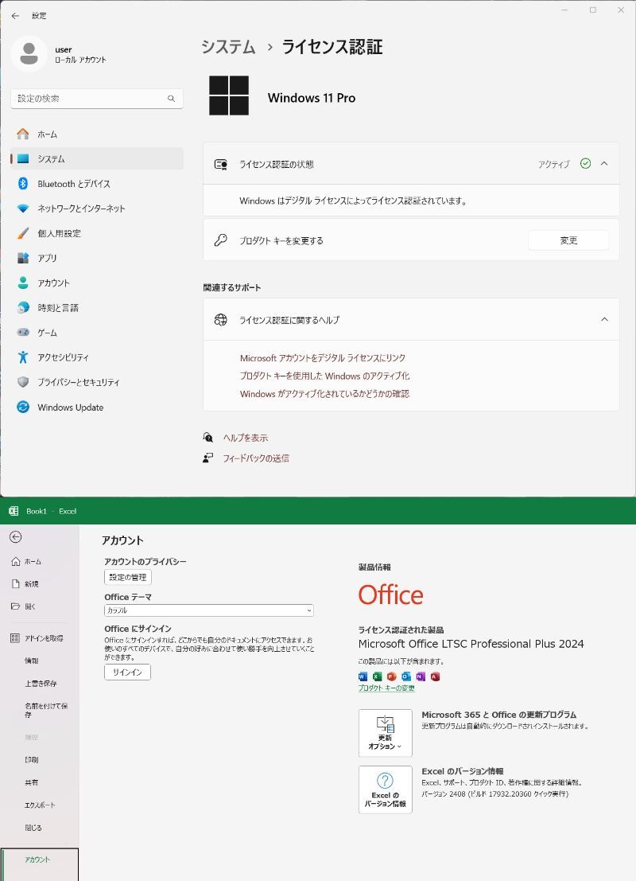
Task: Click the 時刻と言語 globe icon
Action: [23, 307]
